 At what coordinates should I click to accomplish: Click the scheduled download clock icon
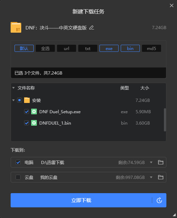point(159,200)
